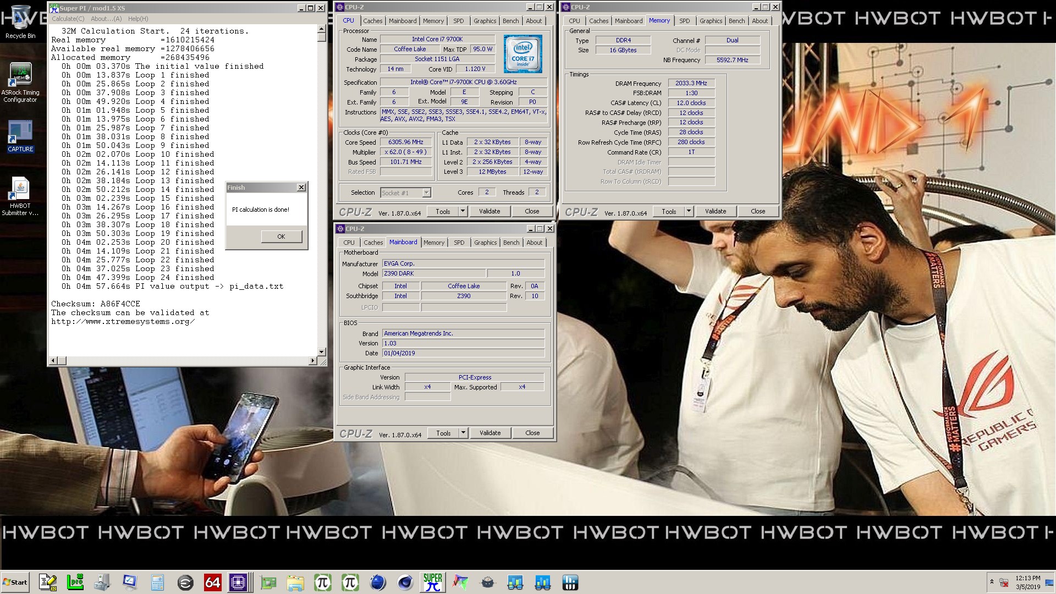Screen dimensions: 1056x594
Task: Close the Finish dialog with X
Action: pyautogui.click(x=301, y=188)
